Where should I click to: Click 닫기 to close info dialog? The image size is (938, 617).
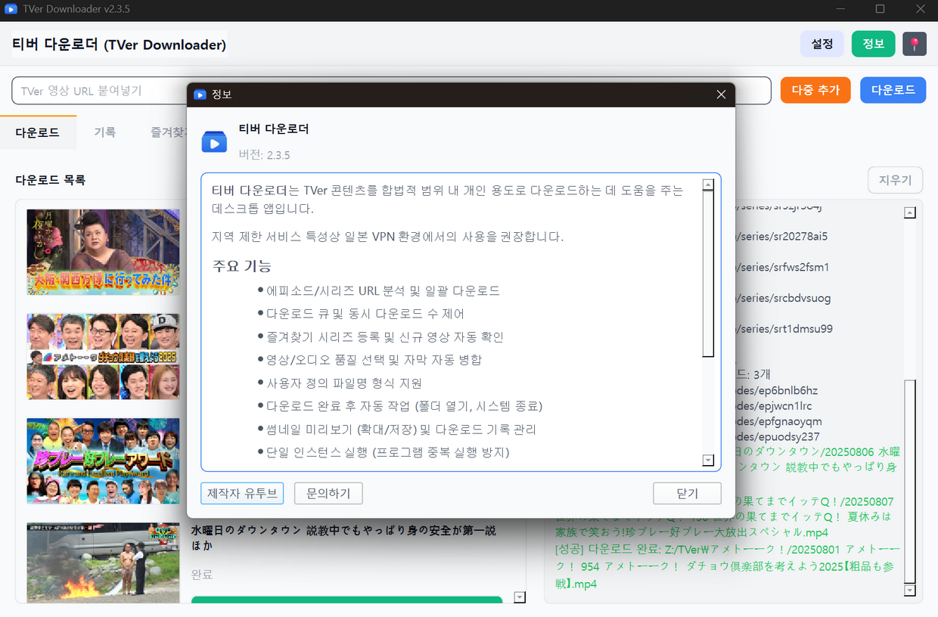tap(687, 493)
